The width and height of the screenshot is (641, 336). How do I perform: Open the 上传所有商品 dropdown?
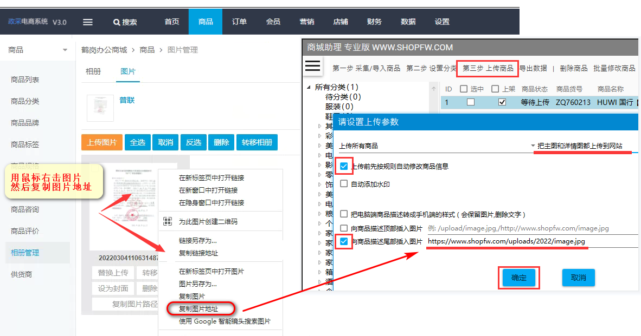(x=437, y=146)
